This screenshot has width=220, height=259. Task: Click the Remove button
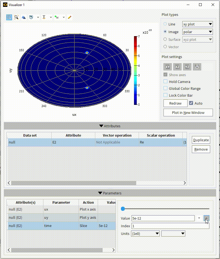click(201, 149)
